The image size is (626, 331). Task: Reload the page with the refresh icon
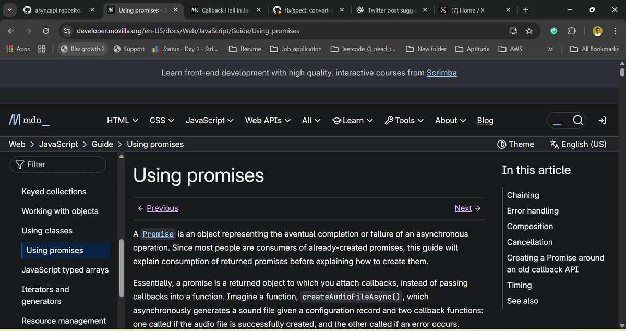(46, 31)
